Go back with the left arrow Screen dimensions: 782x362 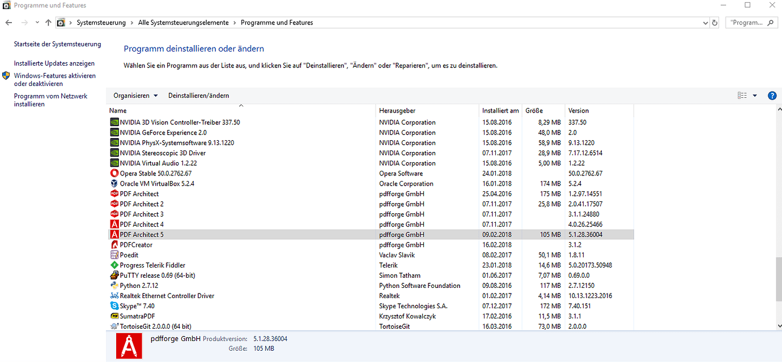(x=8, y=23)
